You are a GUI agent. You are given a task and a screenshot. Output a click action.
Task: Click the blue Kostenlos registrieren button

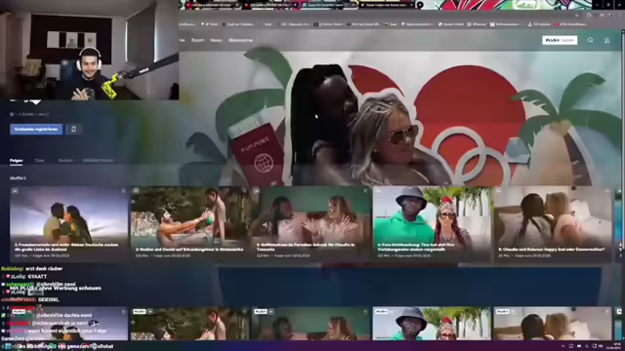(36, 129)
